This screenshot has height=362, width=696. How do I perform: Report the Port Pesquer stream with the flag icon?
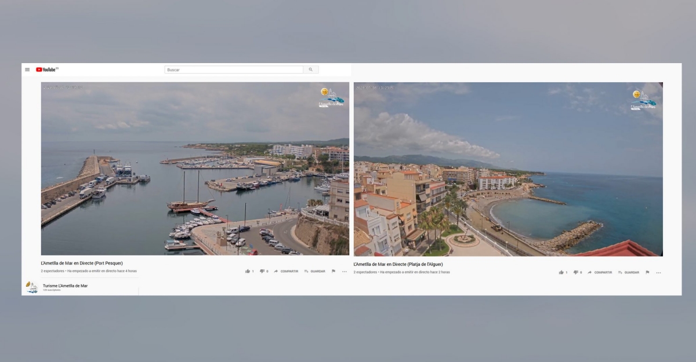333,271
